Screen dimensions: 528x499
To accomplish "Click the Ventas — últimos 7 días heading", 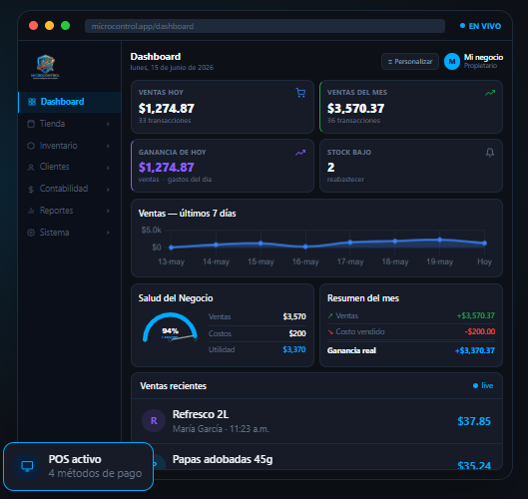I will (x=187, y=214).
